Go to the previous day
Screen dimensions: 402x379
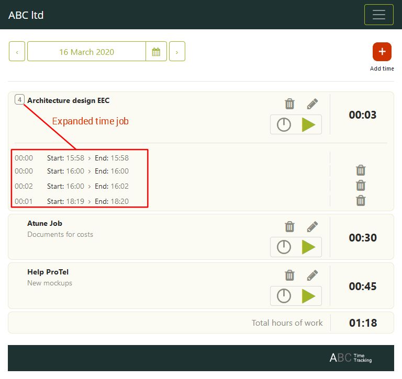click(x=17, y=51)
